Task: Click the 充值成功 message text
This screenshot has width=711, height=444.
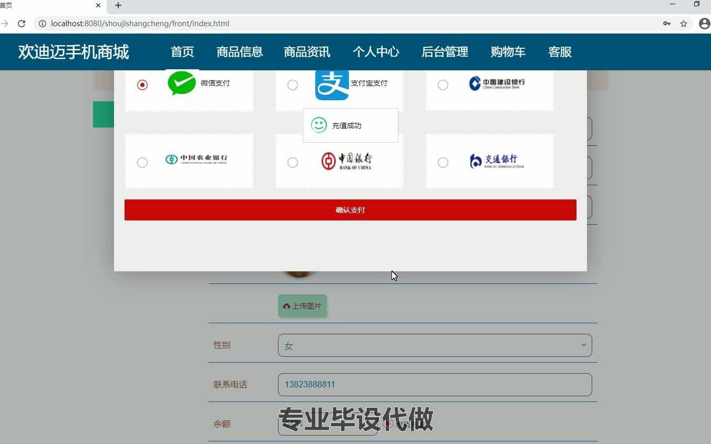Action: 347,125
